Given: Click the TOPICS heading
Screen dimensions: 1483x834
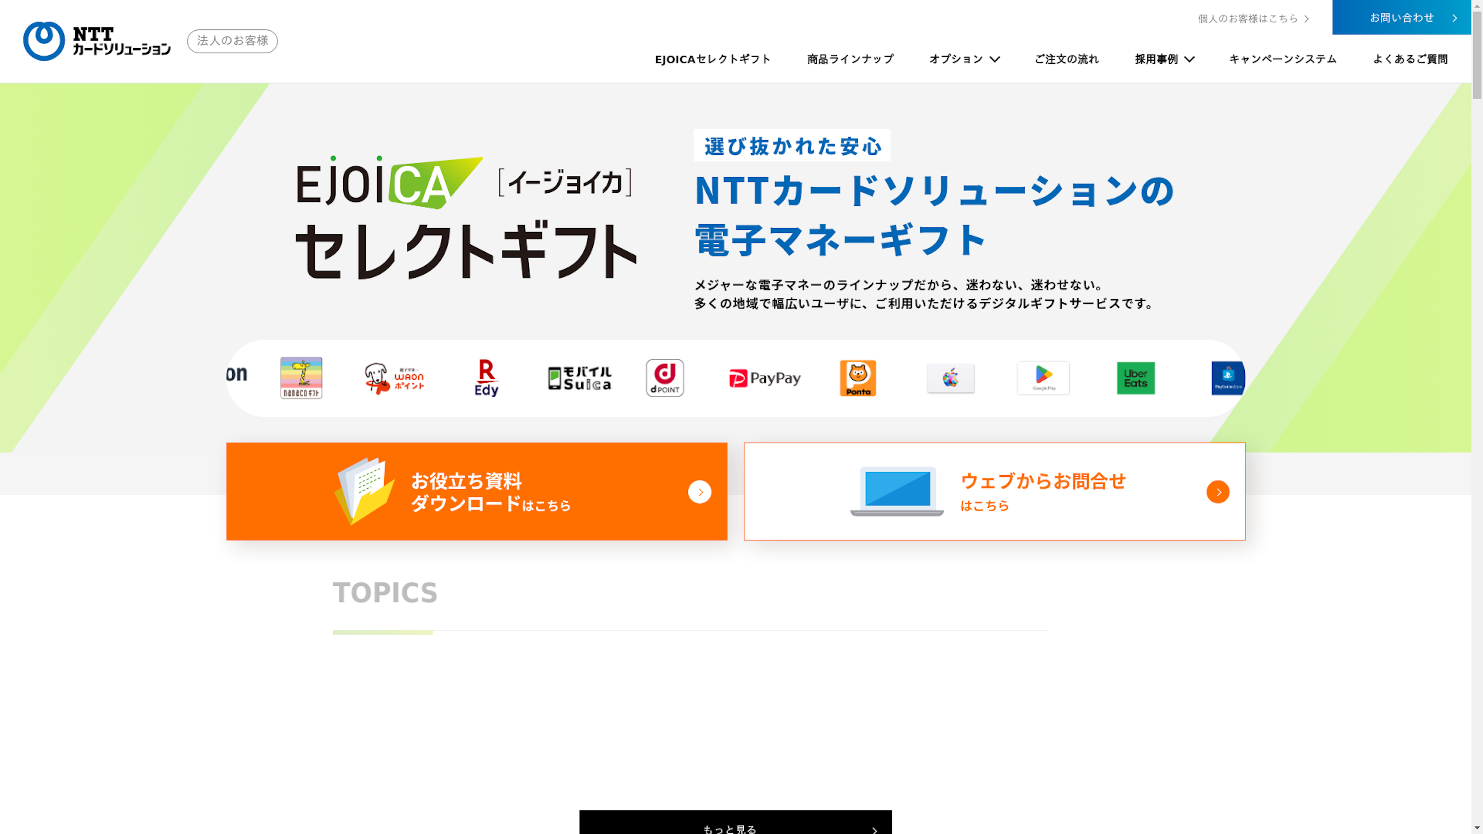Looking at the screenshot, I should (385, 593).
